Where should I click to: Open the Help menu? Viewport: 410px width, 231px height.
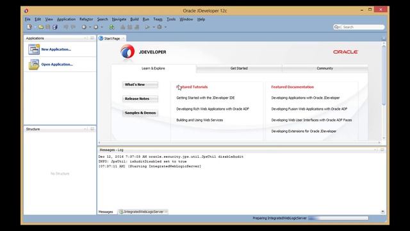click(x=201, y=19)
